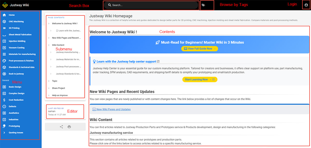The height and width of the screenshot is (148, 311).
Task: Click the print page icon
Action: pos(69,127)
